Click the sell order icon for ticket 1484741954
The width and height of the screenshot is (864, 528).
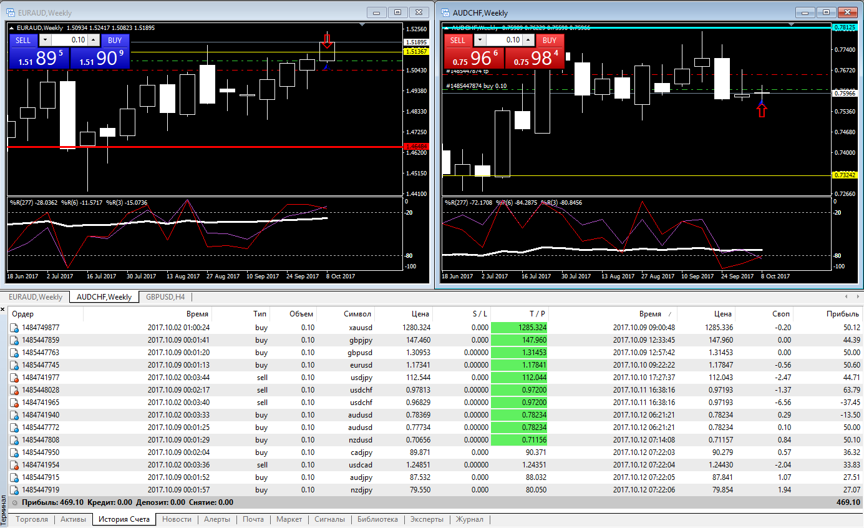(14, 465)
